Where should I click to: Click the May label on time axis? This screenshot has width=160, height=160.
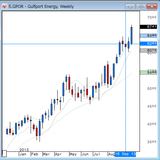pyautogui.click(x=73, y=154)
